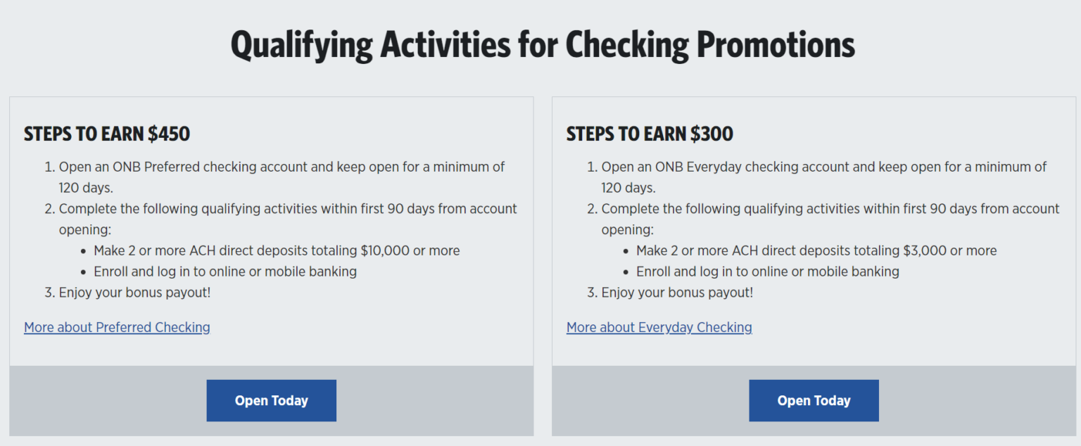Click Open Today under the $450 steps
Viewport: 1081px width, 446px height.
[271, 400]
